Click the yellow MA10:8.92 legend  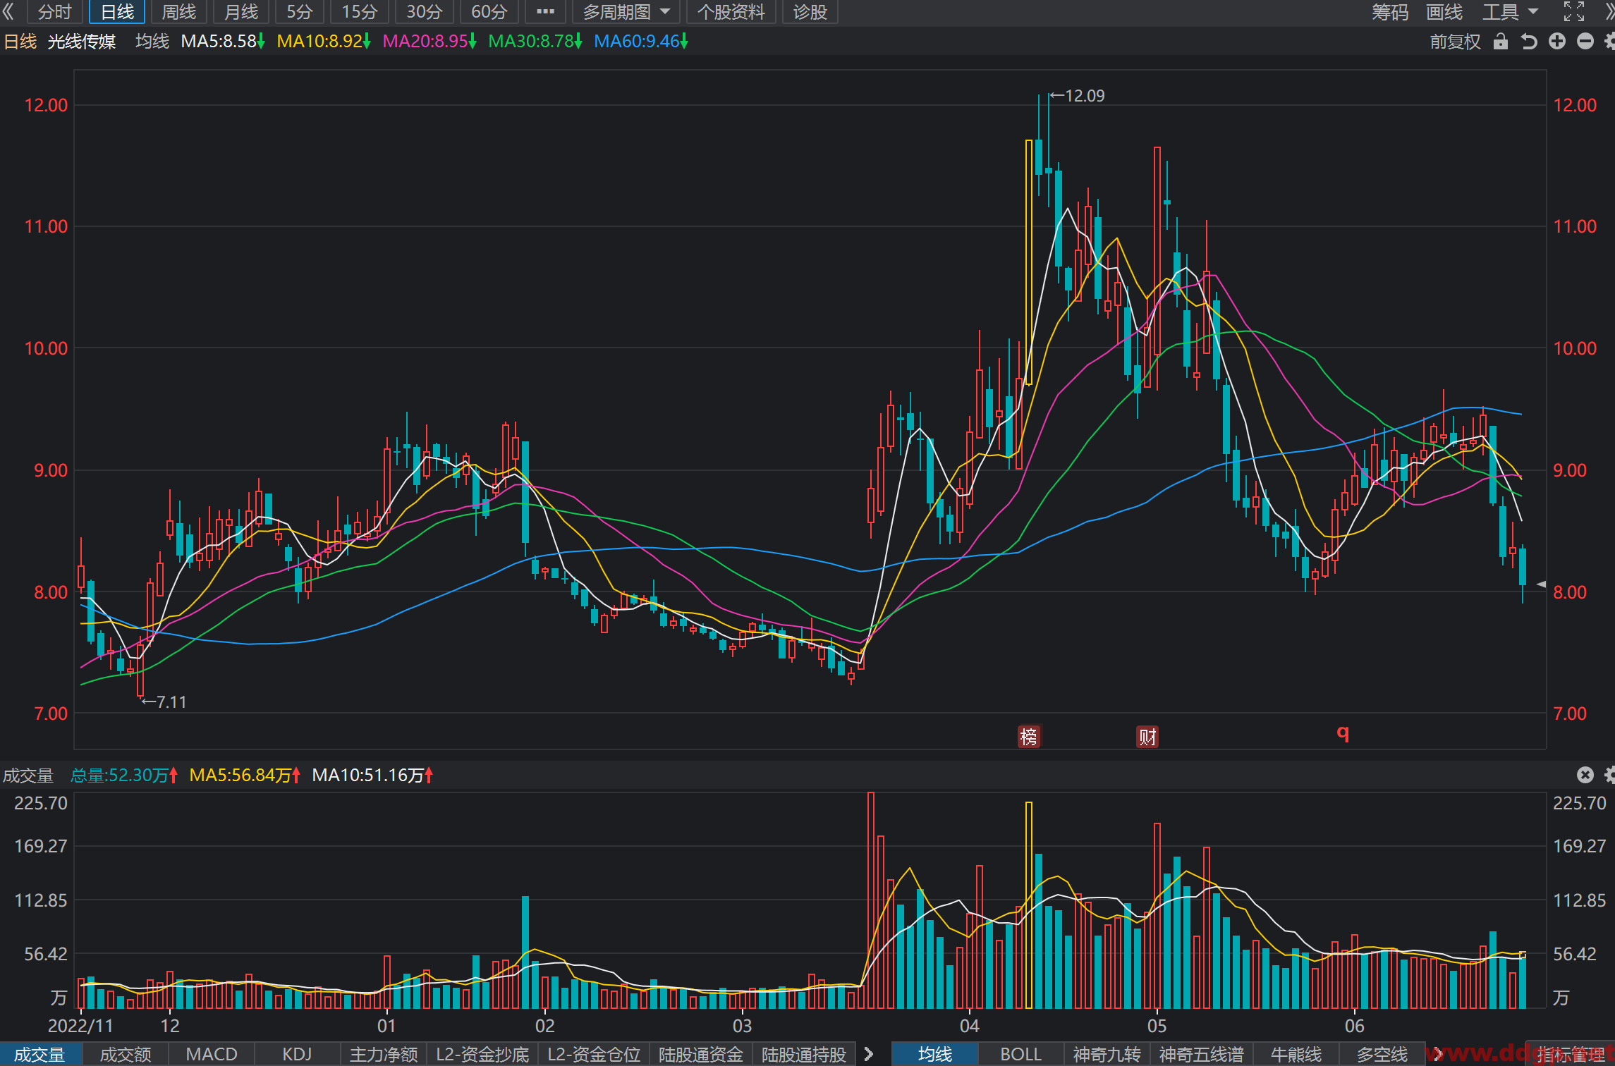[324, 42]
